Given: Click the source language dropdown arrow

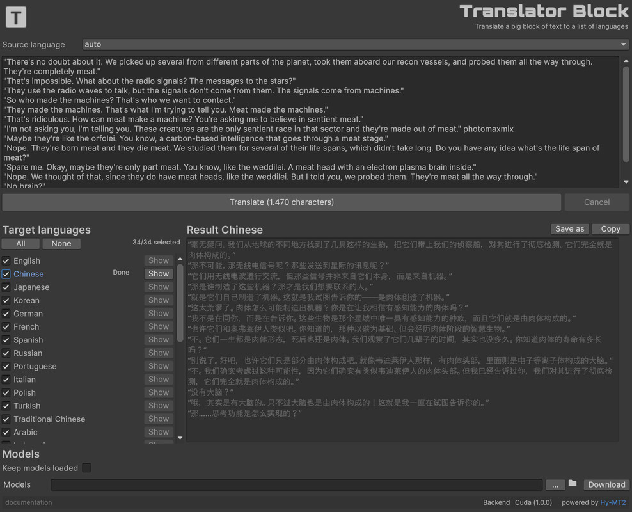Looking at the screenshot, I should point(623,44).
